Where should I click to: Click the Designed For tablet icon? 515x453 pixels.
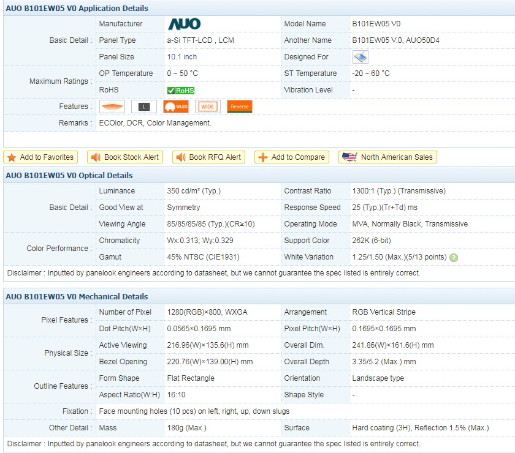(360, 57)
